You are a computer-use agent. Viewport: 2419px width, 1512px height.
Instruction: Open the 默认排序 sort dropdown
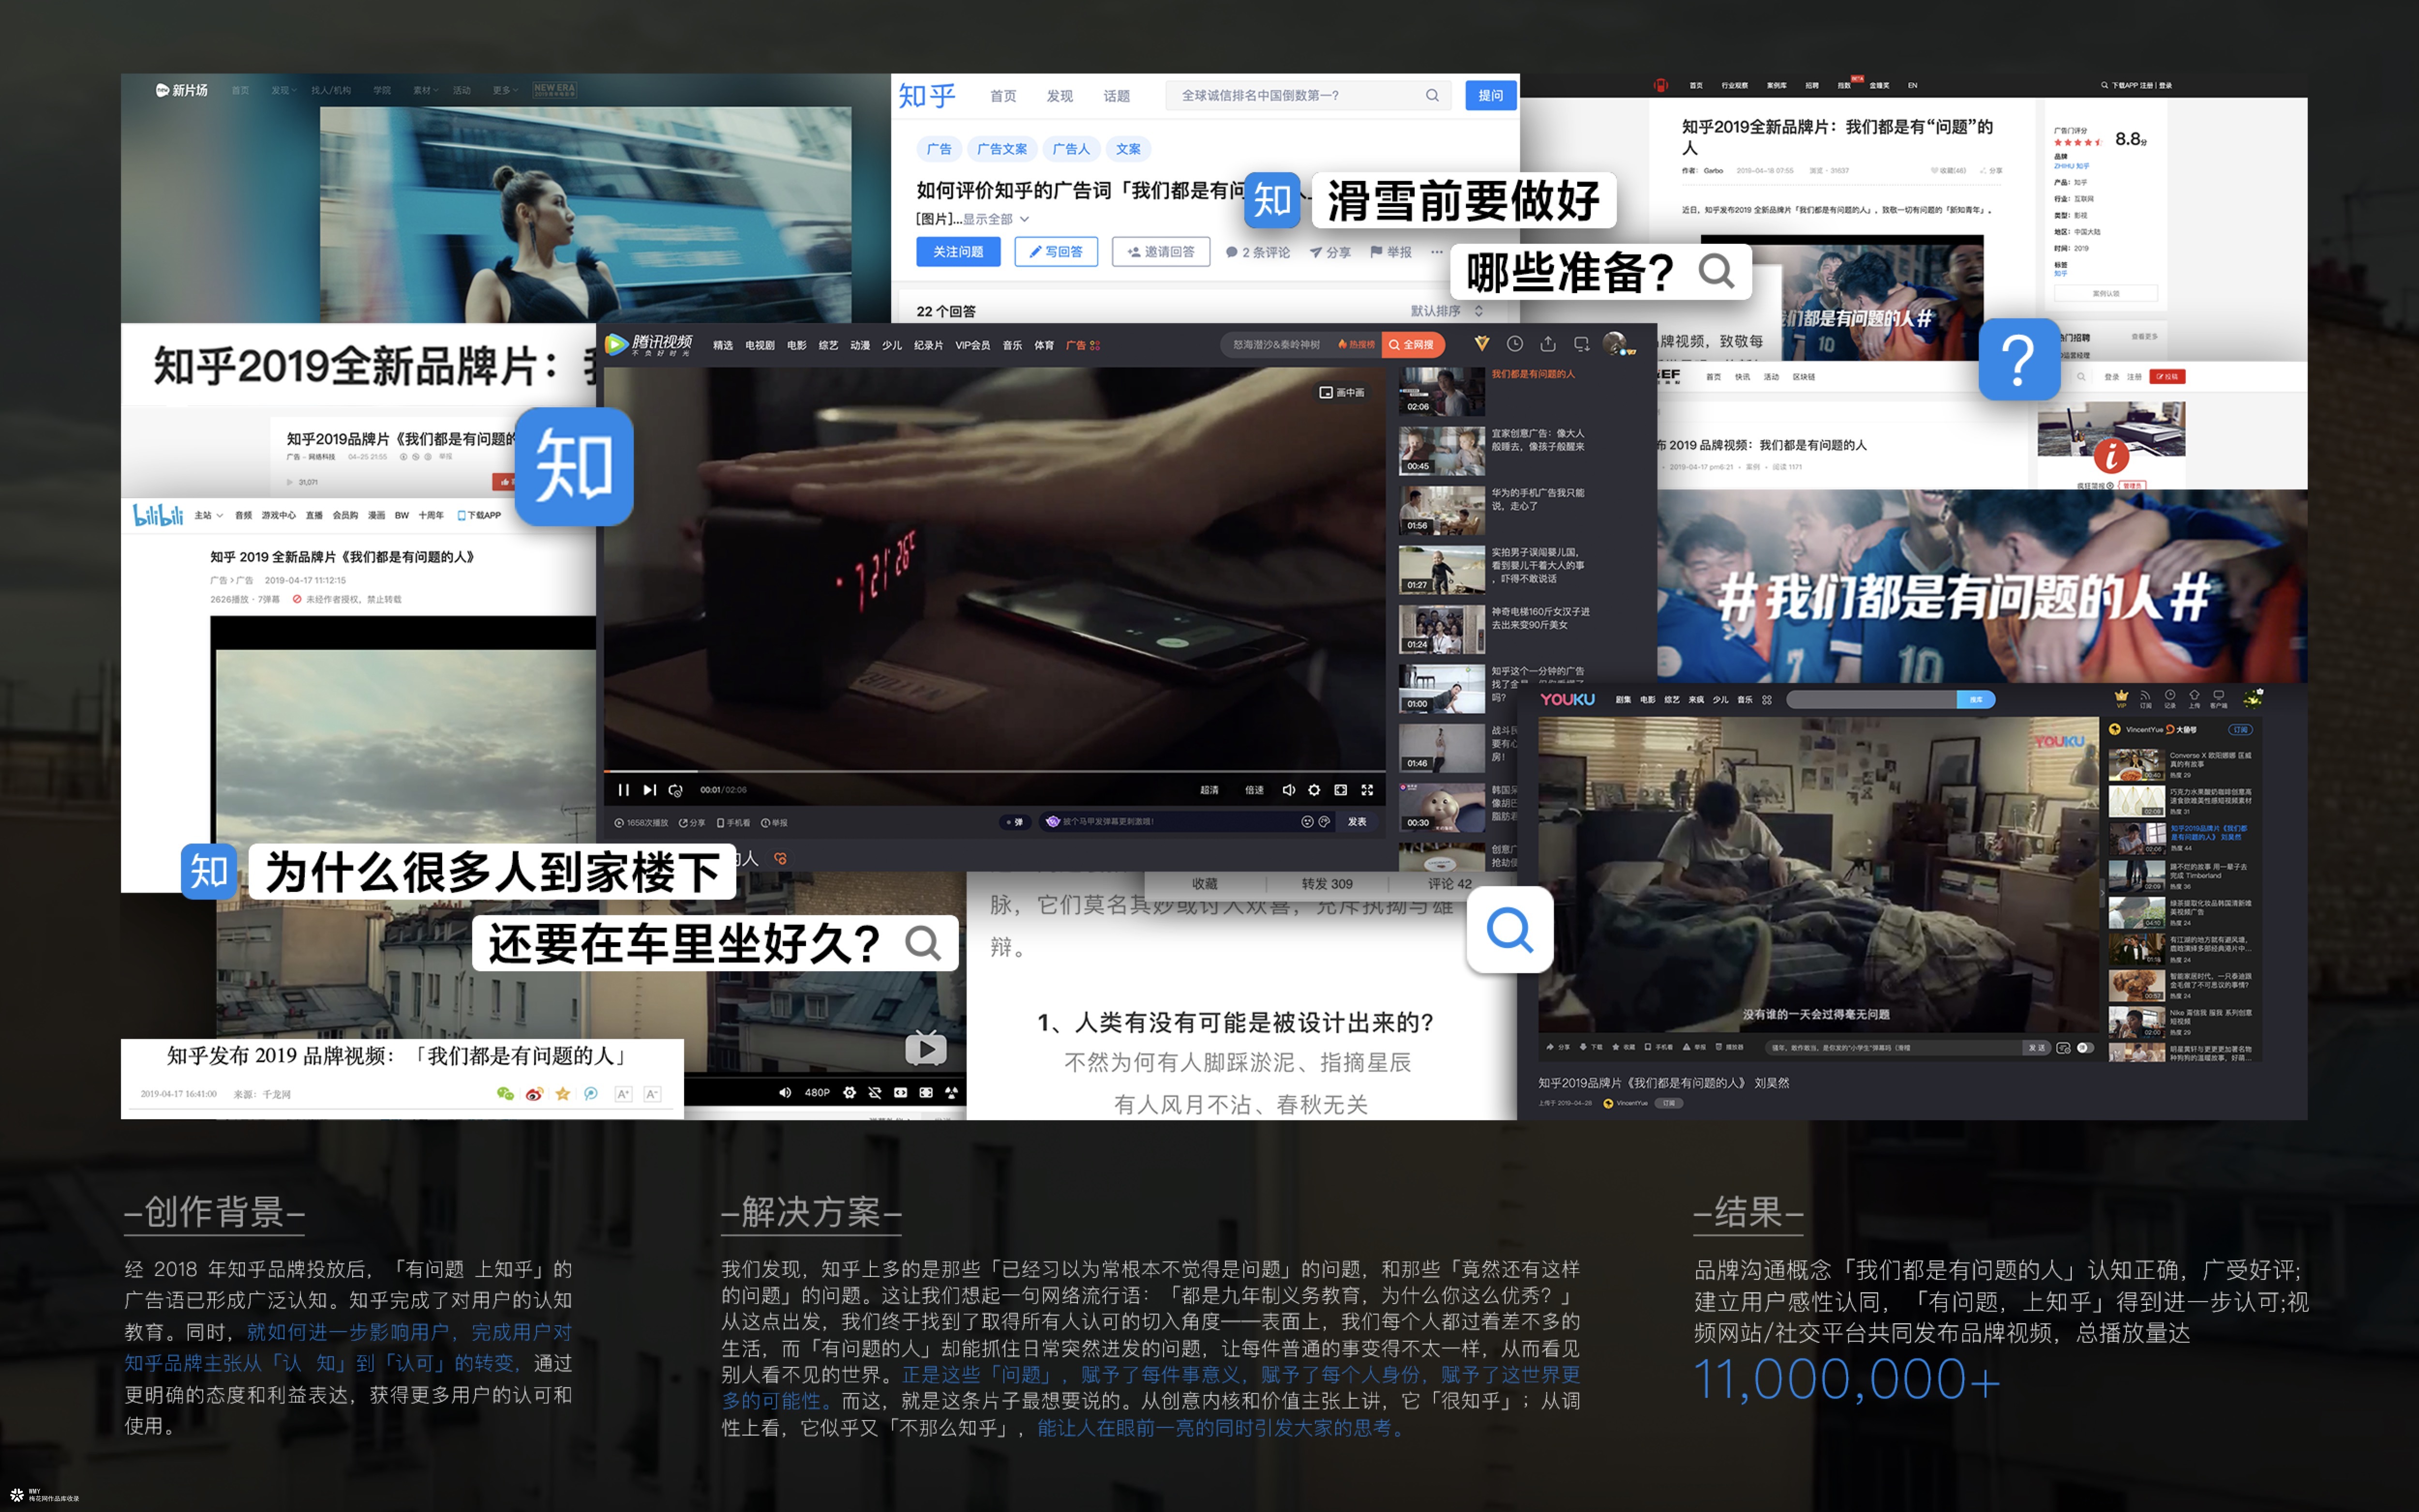click(x=1446, y=311)
